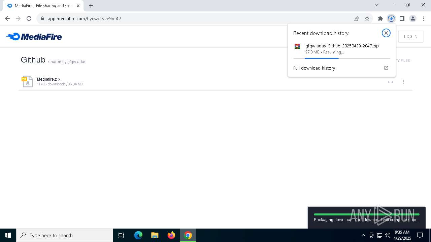
Task: Click the external-link icon beside Full download history
Action: tap(386, 68)
